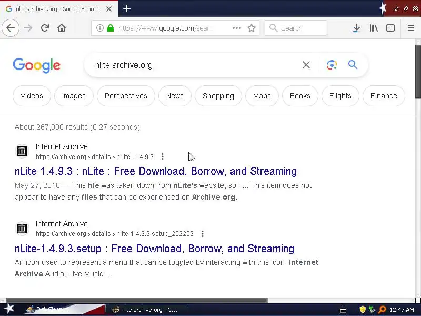
Task: Click the network tray icon
Action: [x=372, y=310]
